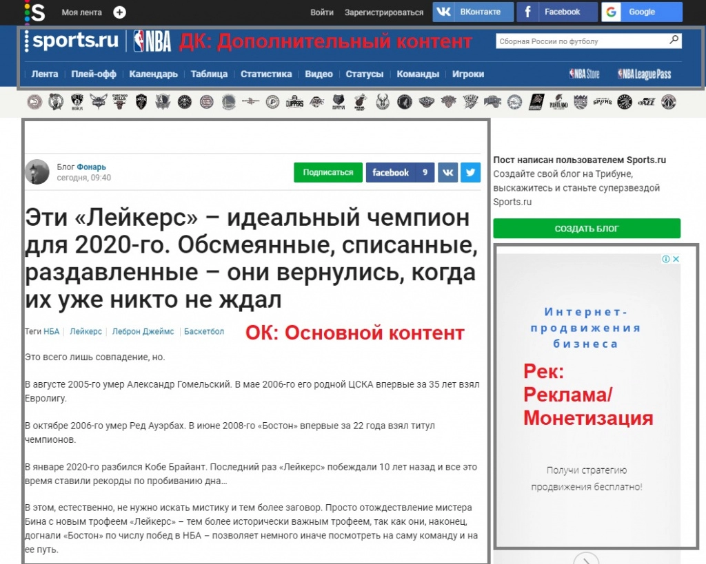The height and width of the screenshot is (564, 706).
Task: Open the Brooklyn Nets team logo
Action: (x=77, y=102)
